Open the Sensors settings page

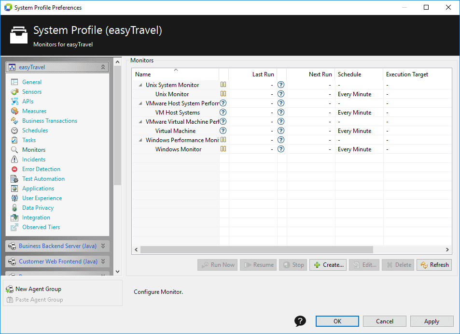32,92
